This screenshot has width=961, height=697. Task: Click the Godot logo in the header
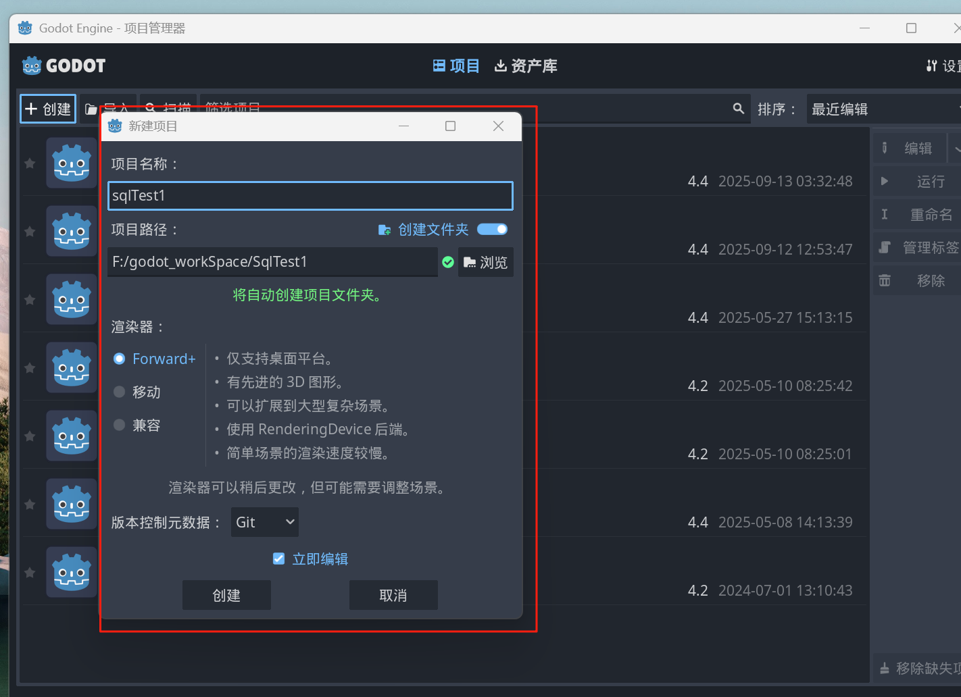tap(64, 66)
